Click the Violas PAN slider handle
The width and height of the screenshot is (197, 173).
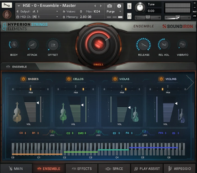(x=126, y=89)
